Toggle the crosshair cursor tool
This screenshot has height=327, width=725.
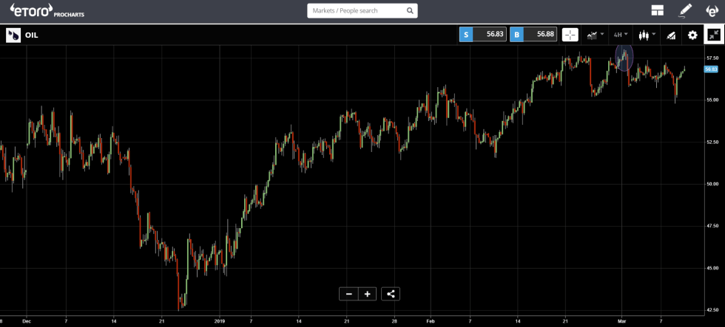[x=570, y=35]
